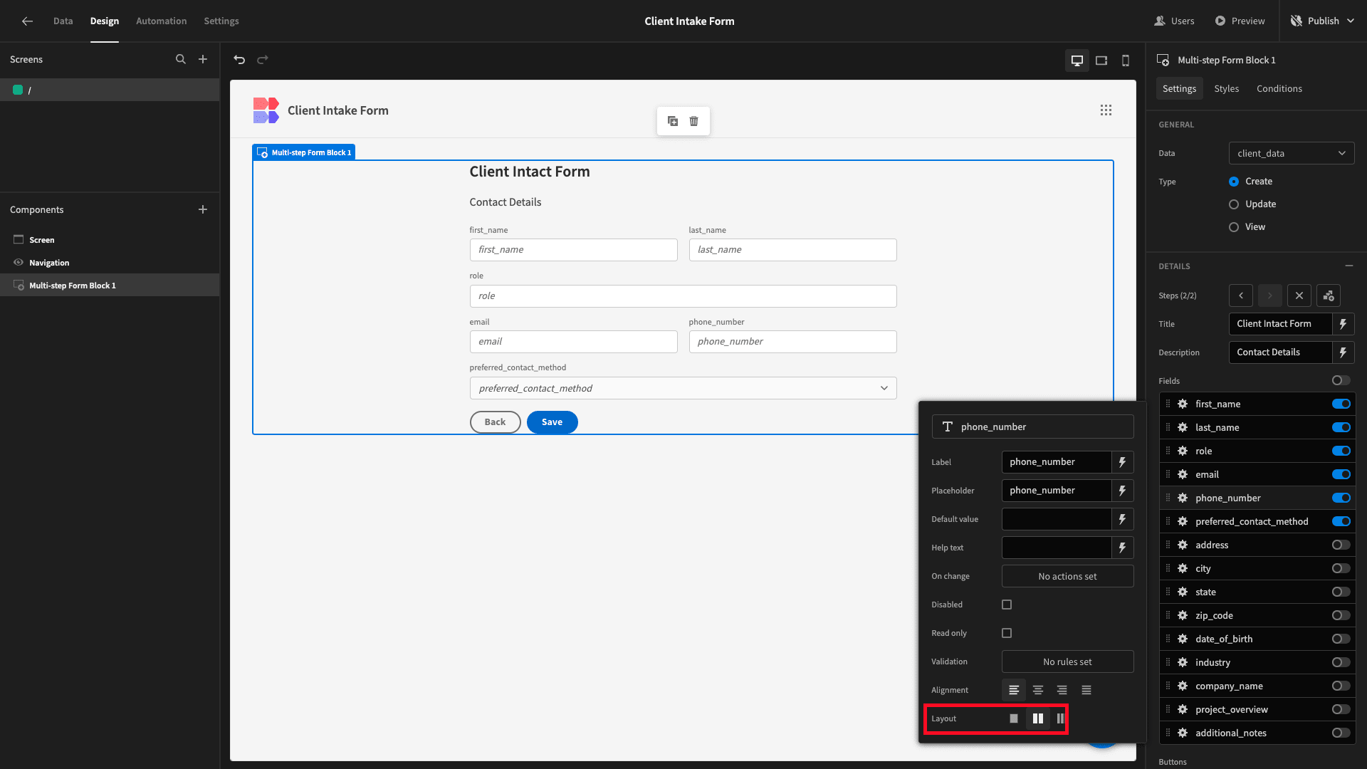The width and height of the screenshot is (1367, 769).
Task: Switch to tablet view icon
Action: pyautogui.click(x=1100, y=59)
